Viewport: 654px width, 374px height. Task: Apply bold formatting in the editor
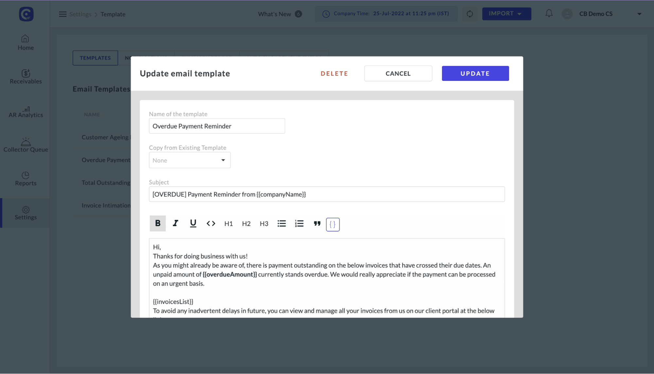tap(157, 223)
